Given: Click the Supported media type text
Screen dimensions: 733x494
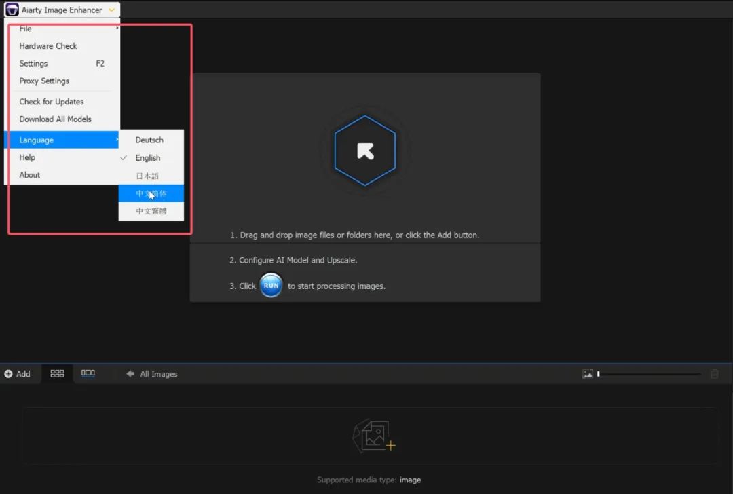Looking at the screenshot, I should point(369,480).
